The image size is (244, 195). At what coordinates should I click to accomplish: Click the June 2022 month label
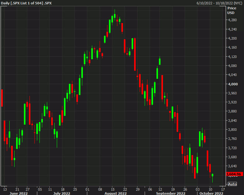(x=19, y=193)
